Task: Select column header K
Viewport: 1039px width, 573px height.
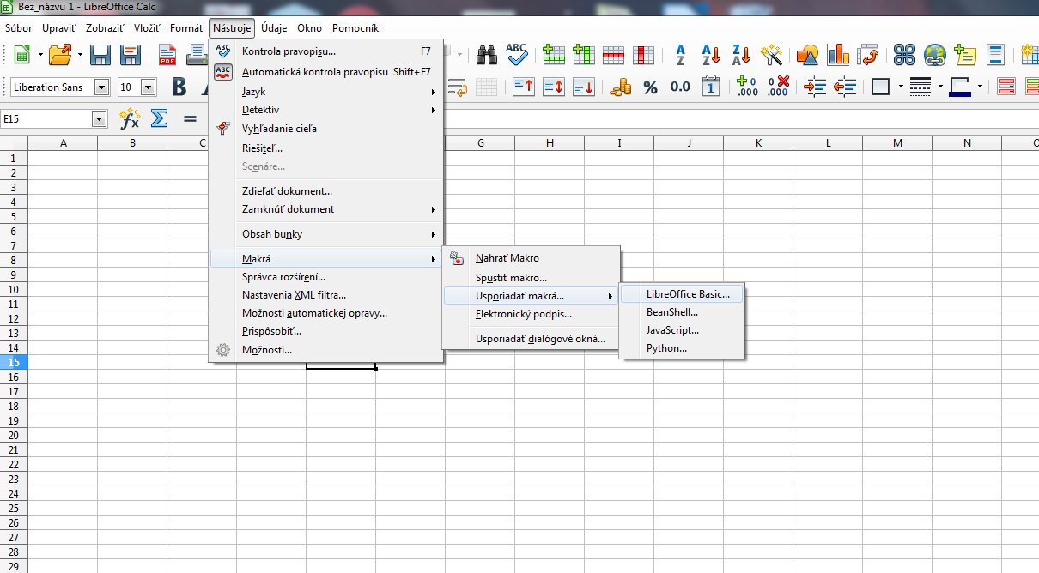Action: click(758, 142)
